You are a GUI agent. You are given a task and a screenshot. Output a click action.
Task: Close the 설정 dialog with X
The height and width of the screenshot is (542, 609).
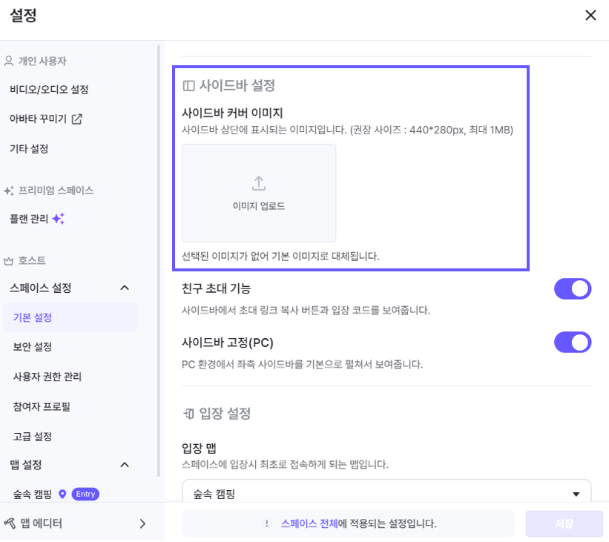coord(590,16)
